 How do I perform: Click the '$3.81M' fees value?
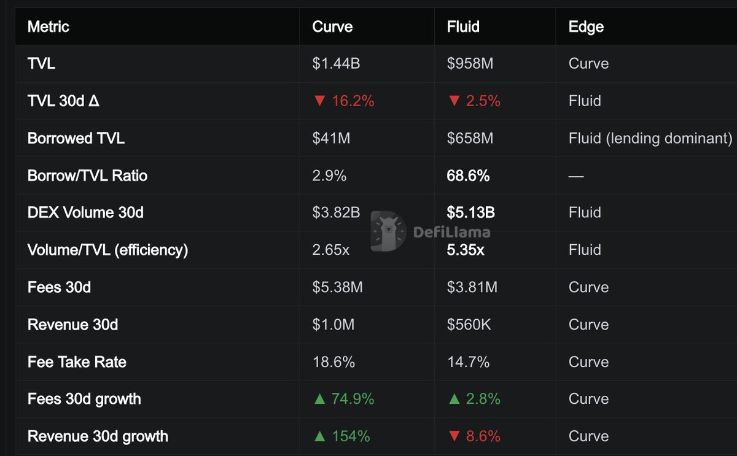[471, 287]
